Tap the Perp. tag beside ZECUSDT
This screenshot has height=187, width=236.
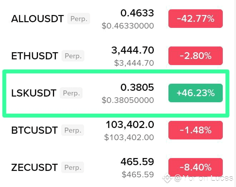click(73, 167)
